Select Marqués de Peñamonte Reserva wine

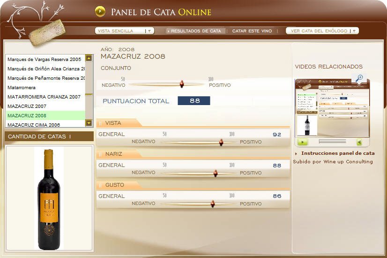coord(46,78)
